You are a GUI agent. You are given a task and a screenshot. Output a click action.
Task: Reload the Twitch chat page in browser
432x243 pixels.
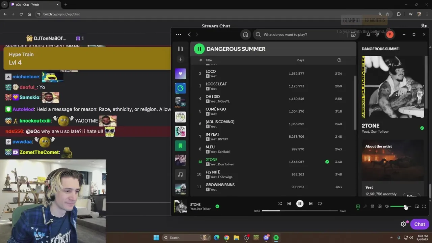tap(21, 14)
